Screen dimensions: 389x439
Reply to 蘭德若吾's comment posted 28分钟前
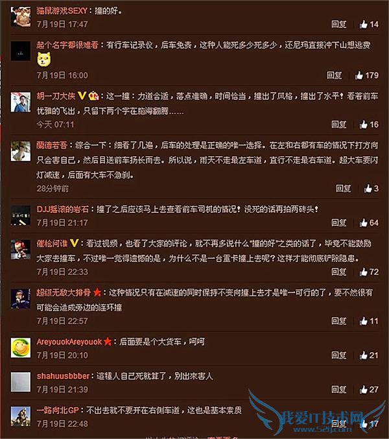pyautogui.click(x=343, y=189)
